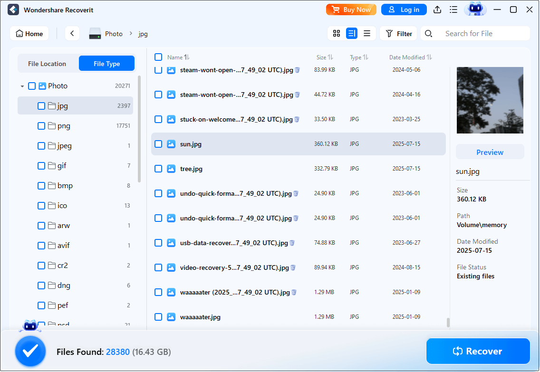The image size is (540, 372).
Task: Open the share/export icon in title bar
Action: tap(437, 10)
